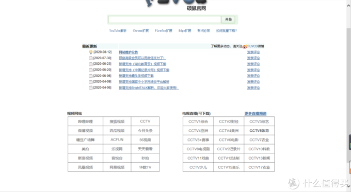The width and height of the screenshot is (351, 192).
Task: Open the CCTV6电影 live channel
Action: click(229, 140)
